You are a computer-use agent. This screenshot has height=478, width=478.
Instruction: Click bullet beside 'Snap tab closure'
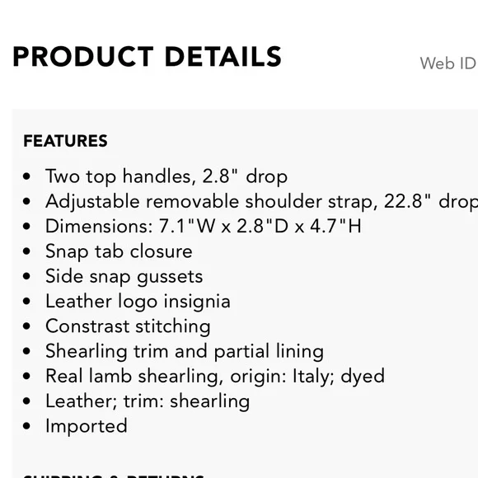pyautogui.click(x=27, y=251)
